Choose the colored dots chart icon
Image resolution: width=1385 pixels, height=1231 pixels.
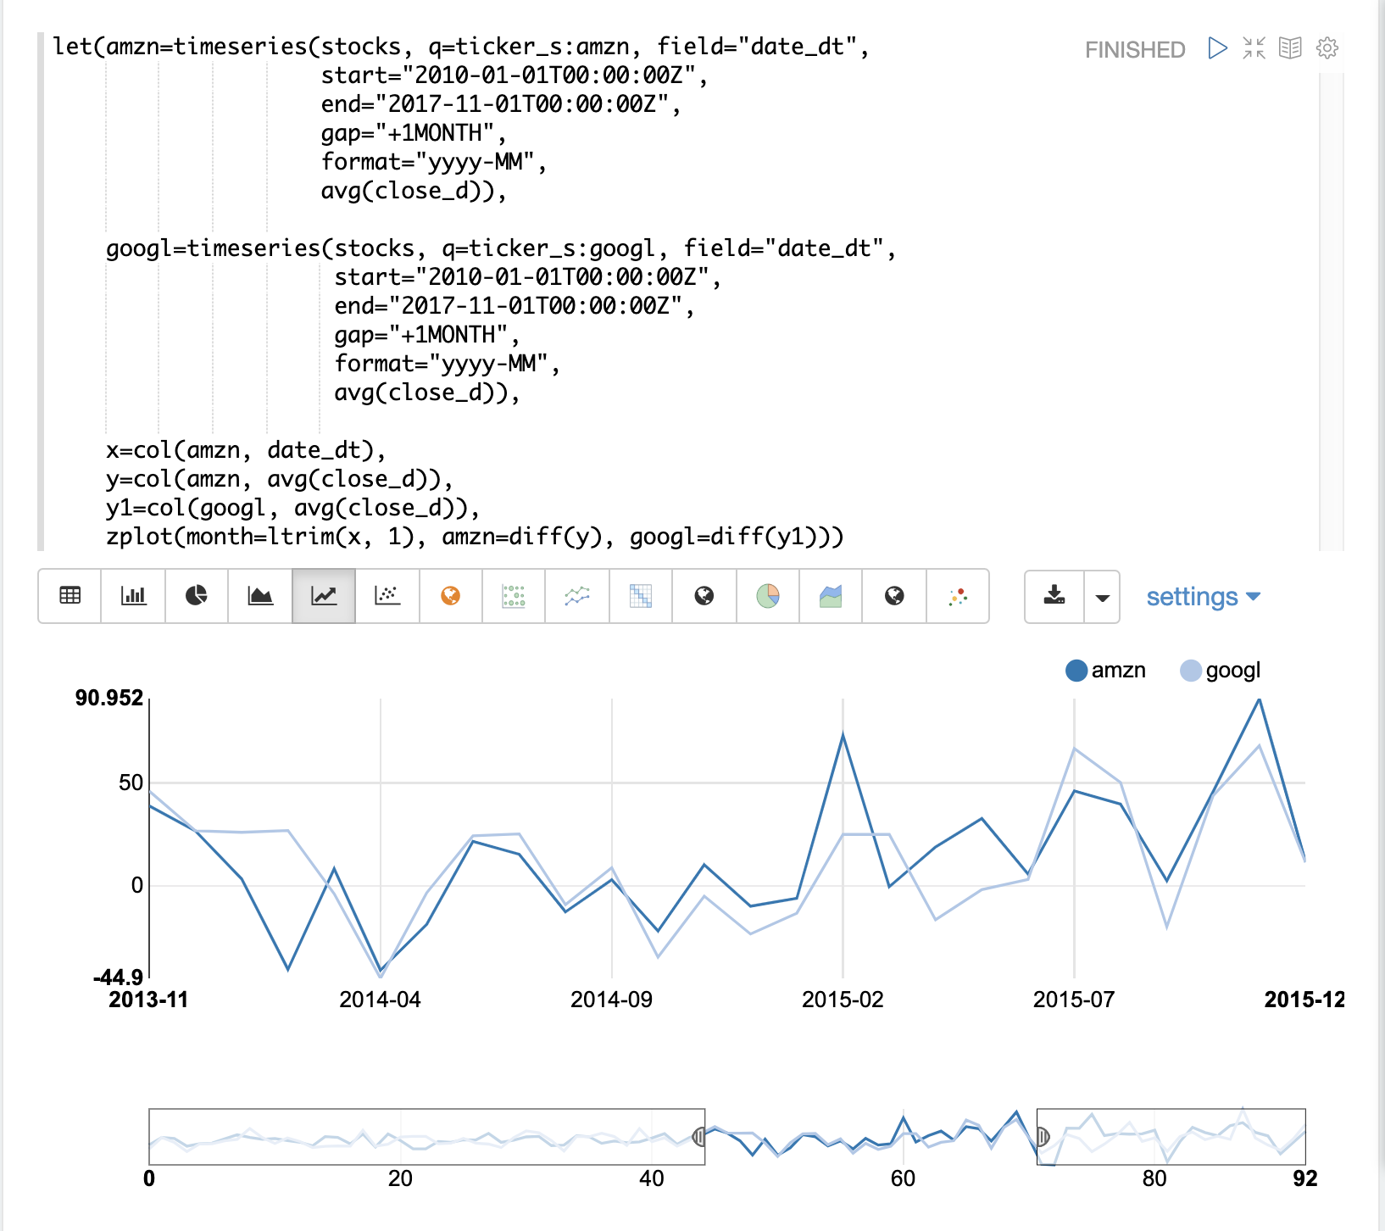coord(958,596)
